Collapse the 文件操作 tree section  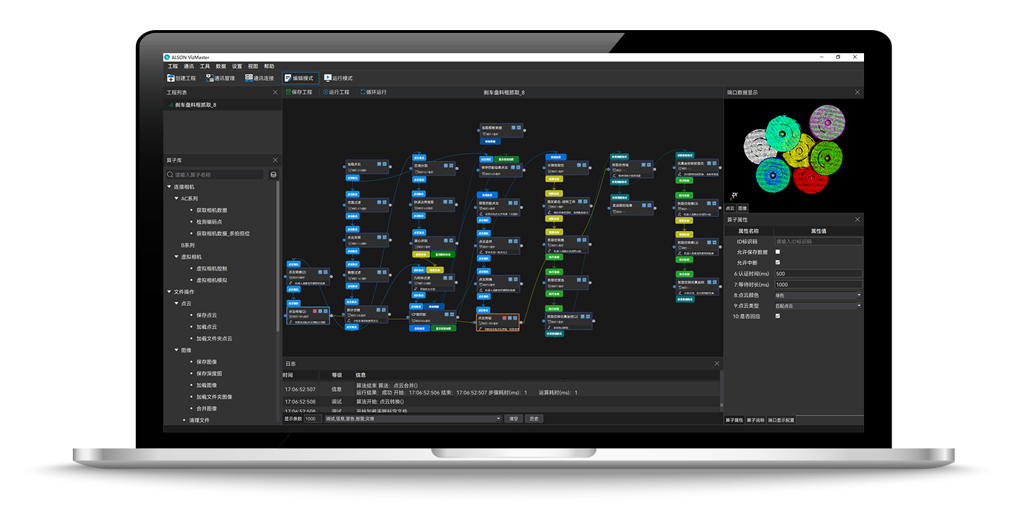tap(168, 292)
